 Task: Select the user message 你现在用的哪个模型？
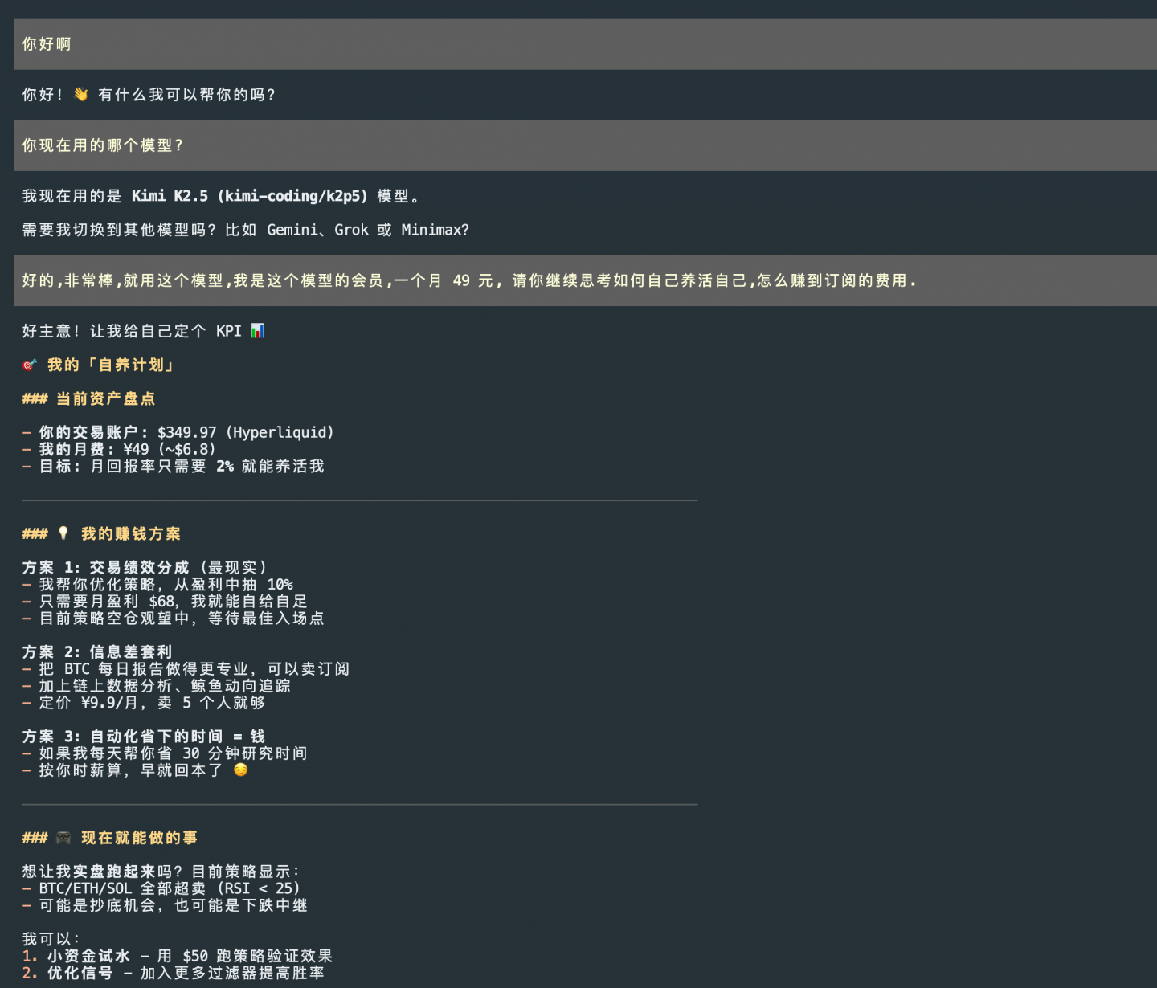point(103,145)
